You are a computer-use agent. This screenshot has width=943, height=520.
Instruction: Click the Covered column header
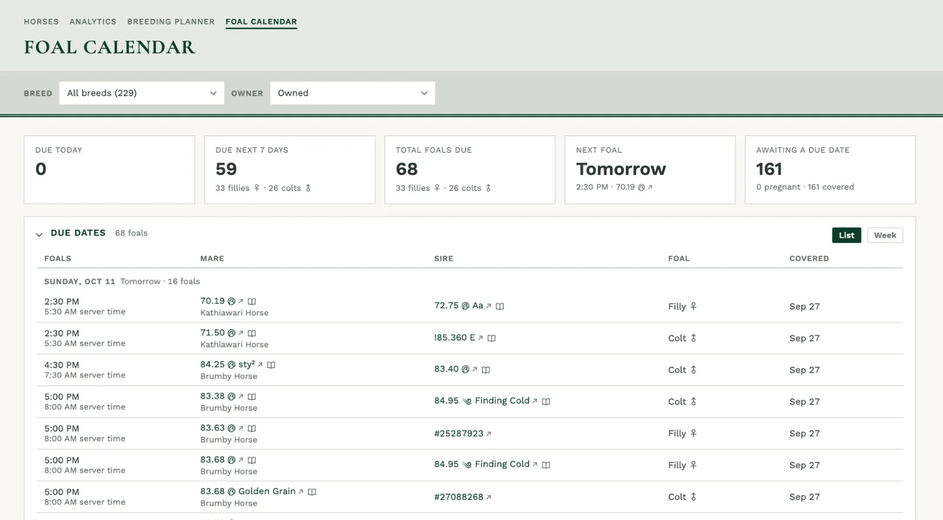[809, 259]
